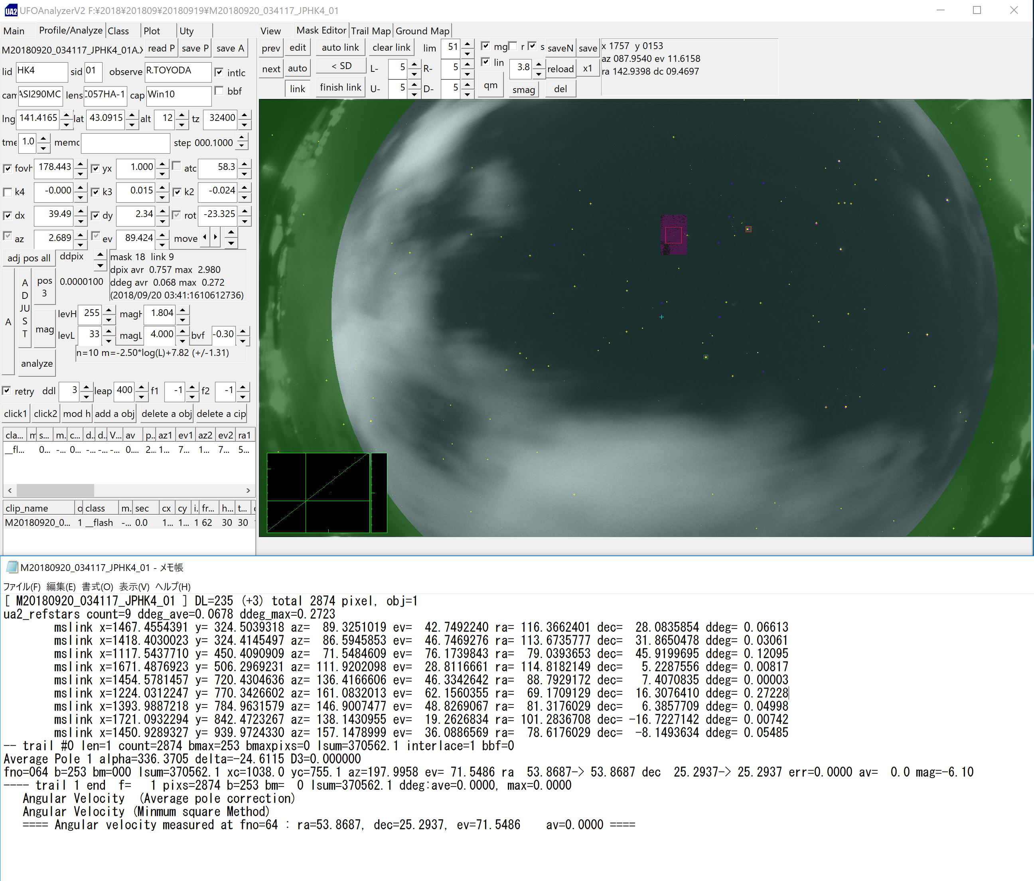1034x881 pixels.
Task: Uncheck the retry checkbox
Action: click(7, 391)
